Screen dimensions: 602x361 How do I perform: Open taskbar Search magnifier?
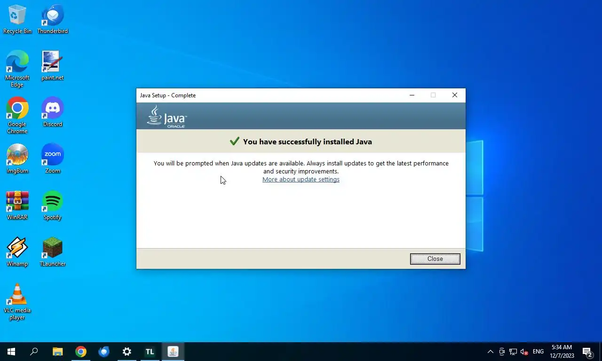click(34, 352)
